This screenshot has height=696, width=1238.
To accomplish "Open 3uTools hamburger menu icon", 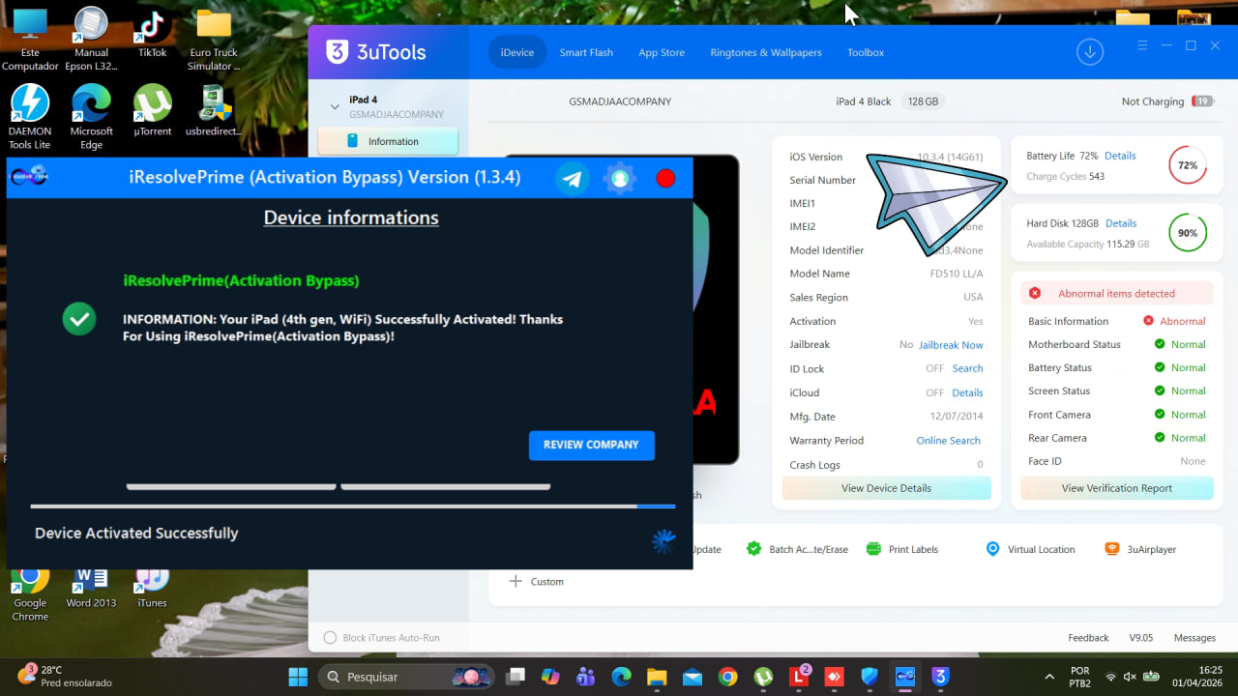I will (x=1142, y=46).
